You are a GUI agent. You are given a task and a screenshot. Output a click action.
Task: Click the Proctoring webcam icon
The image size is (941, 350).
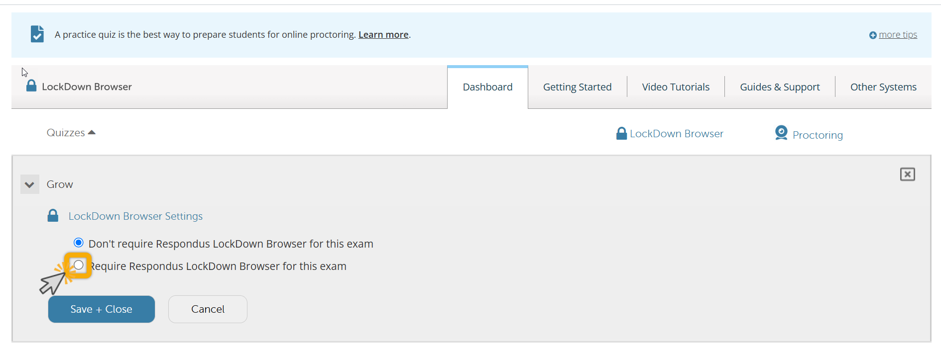tap(781, 133)
